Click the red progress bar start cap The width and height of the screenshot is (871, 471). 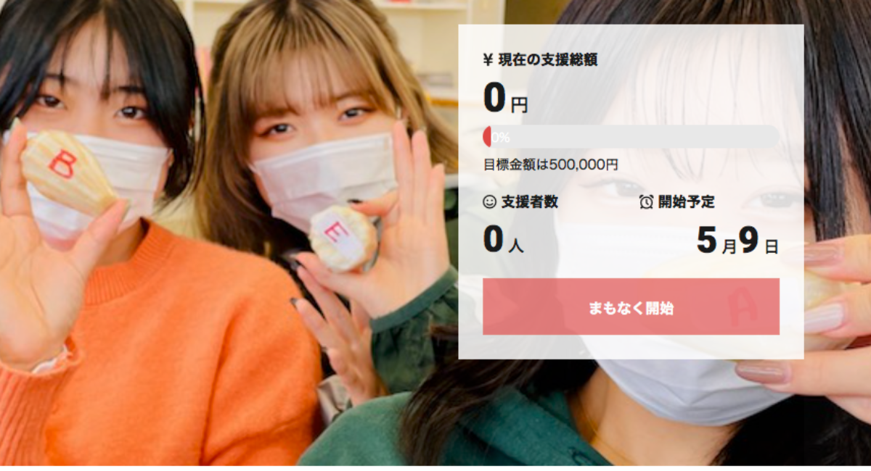pyautogui.click(x=487, y=136)
